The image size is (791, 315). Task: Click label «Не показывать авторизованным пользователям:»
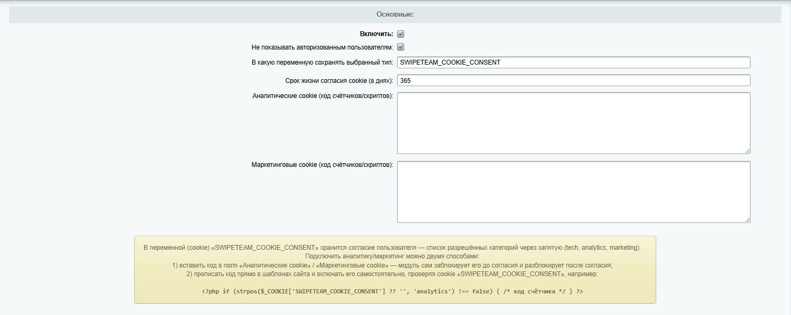pyautogui.click(x=322, y=47)
